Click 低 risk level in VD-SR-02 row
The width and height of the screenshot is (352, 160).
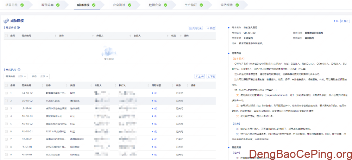154,101
